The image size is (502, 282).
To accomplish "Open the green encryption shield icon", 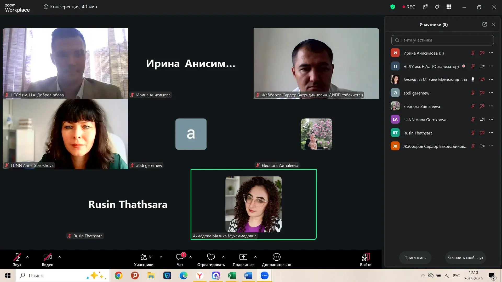I will click(392, 7).
